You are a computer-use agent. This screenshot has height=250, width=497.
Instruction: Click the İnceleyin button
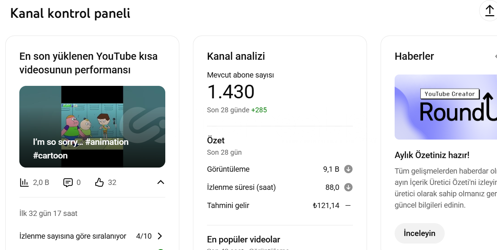419,233
